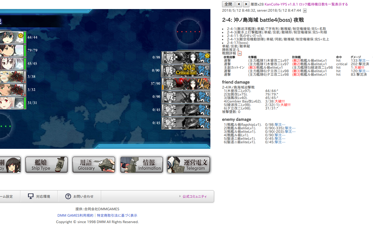Collapse 戦闘詳報 using the minus control
The width and height of the screenshot is (373, 233).
point(240,54)
